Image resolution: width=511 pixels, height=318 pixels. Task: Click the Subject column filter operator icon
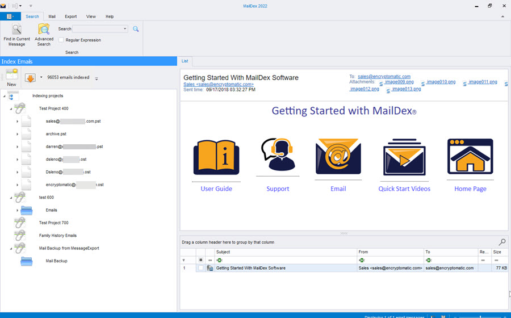coord(219,260)
